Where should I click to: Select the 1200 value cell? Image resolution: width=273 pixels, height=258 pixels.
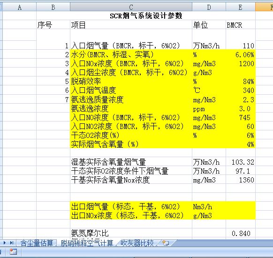click(x=241, y=63)
